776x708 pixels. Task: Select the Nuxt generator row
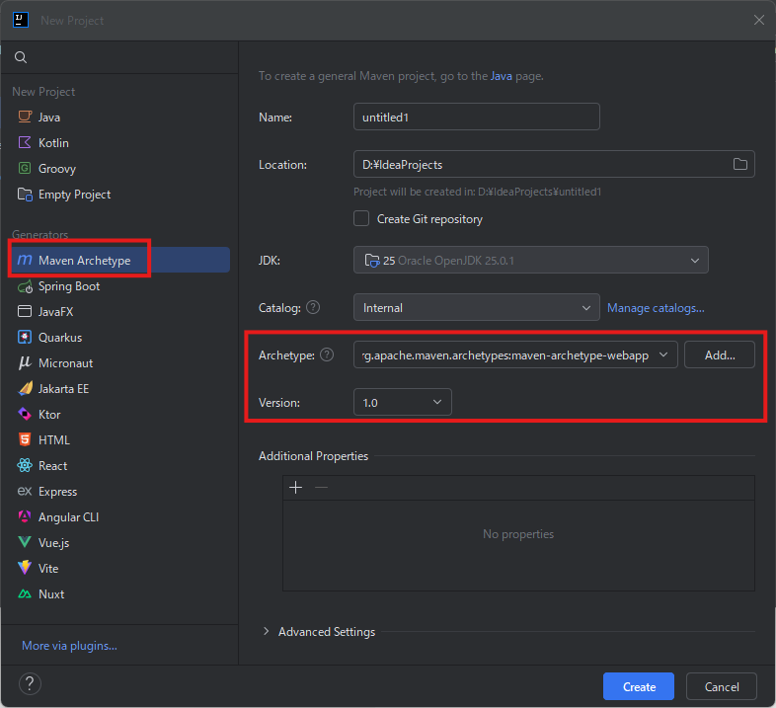[x=120, y=594]
